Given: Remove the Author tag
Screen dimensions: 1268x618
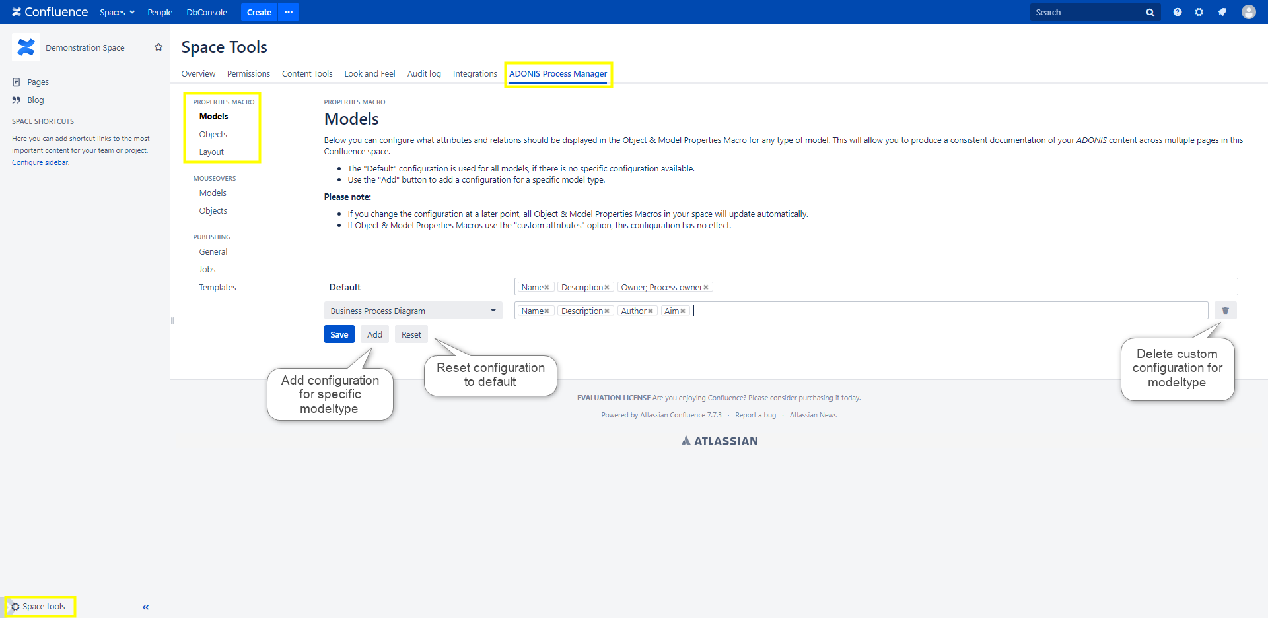Looking at the screenshot, I should pos(651,311).
